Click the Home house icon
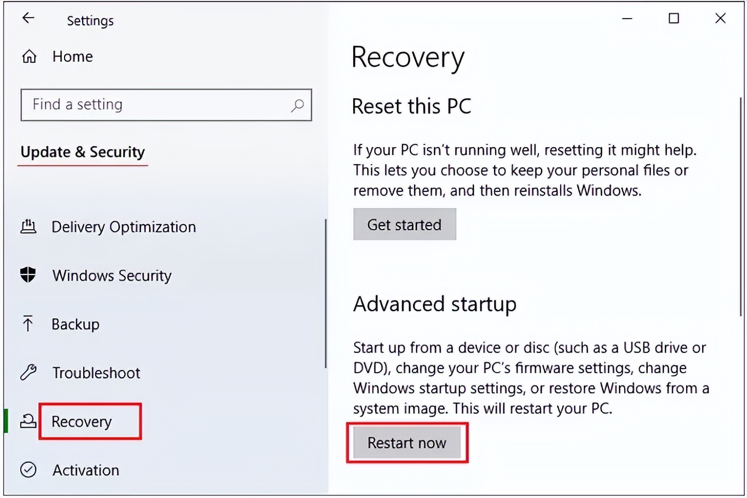This screenshot has height=498, width=747. (x=29, y=57)
